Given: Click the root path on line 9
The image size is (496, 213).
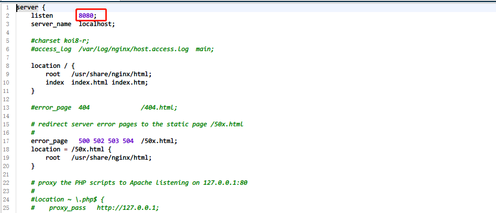Looking at the screenshot, I should (x=111, y=74).
